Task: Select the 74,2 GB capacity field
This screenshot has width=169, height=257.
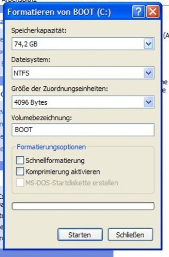Action: [83, 44]
